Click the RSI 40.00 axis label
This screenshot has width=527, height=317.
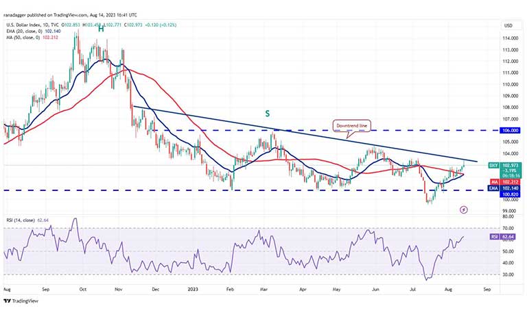(507, 263)
